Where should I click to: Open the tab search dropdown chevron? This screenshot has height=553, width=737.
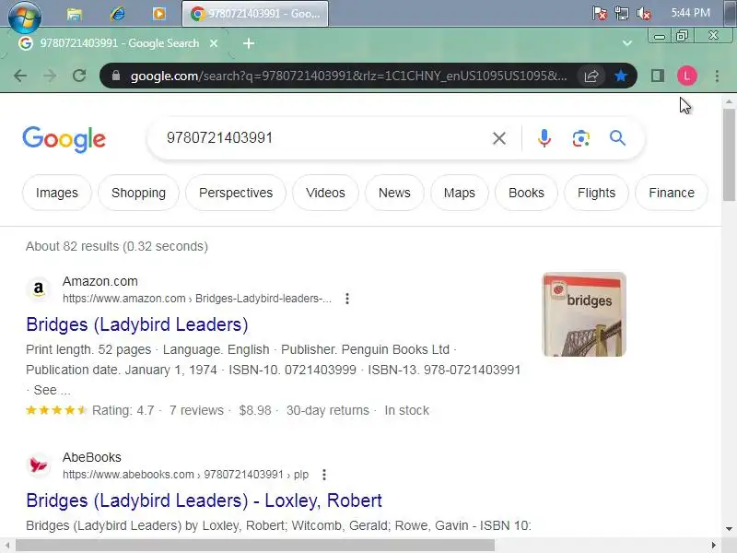(x=627, y=43)
